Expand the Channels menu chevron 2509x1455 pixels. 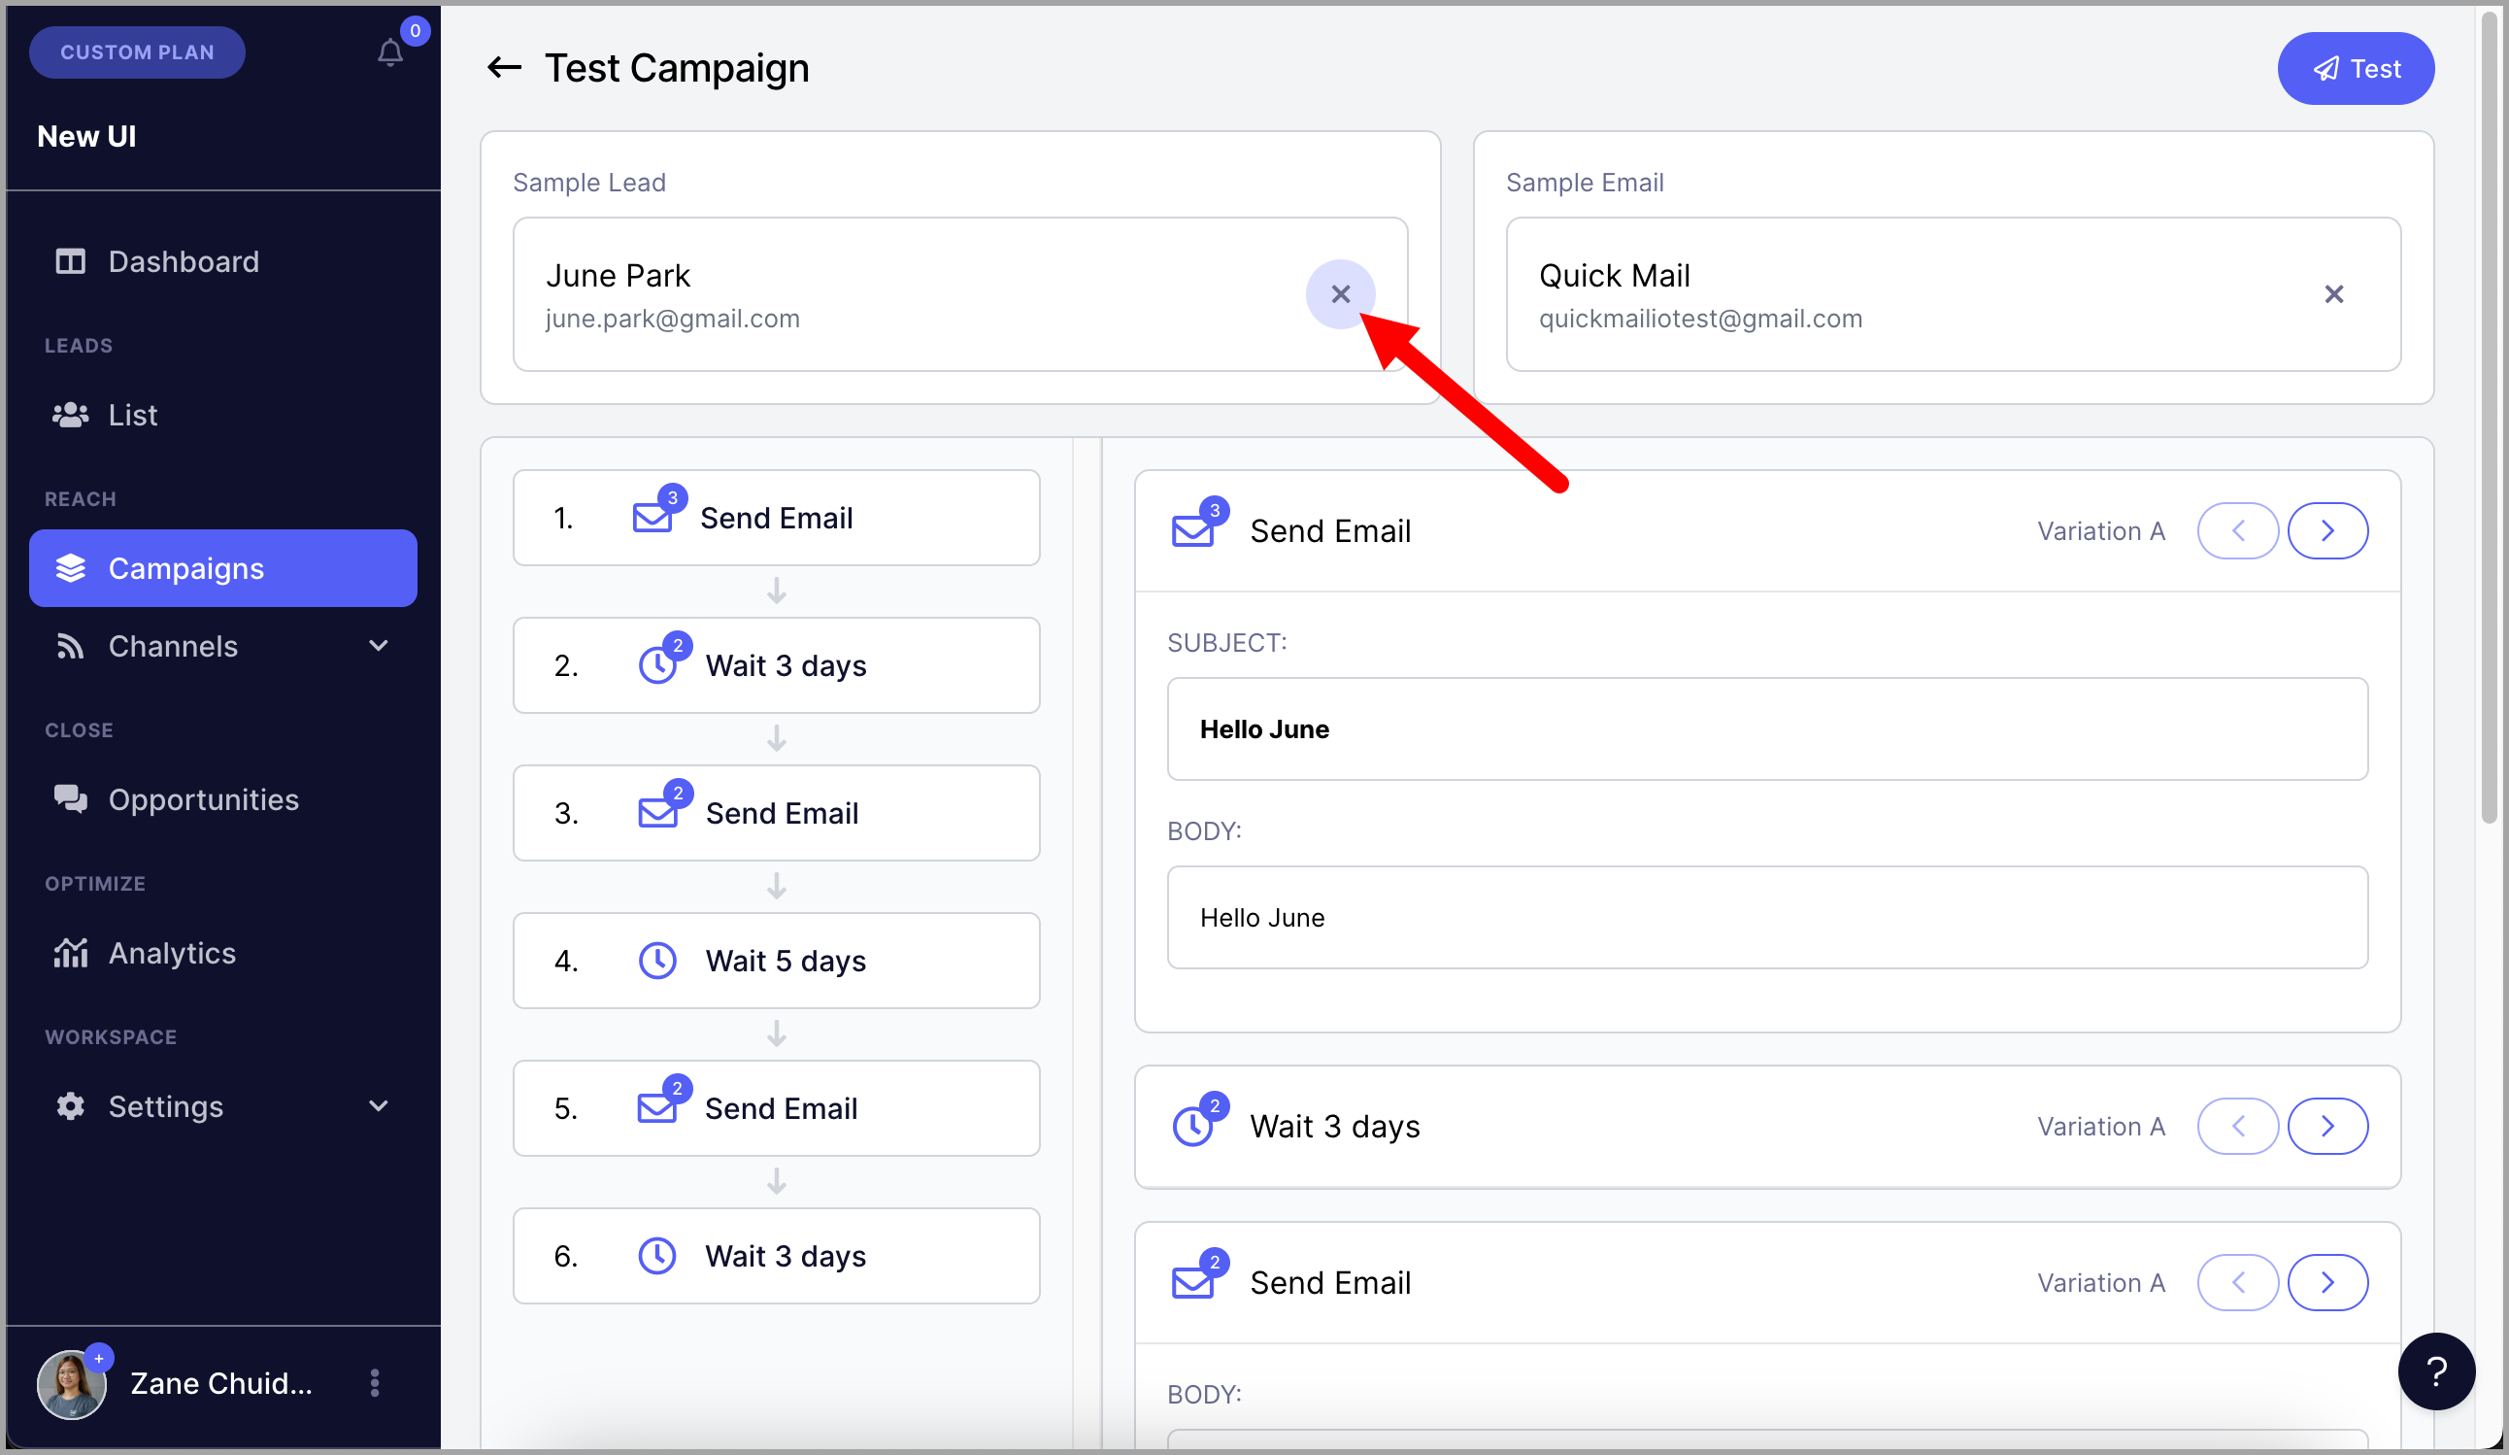point(379,645)
